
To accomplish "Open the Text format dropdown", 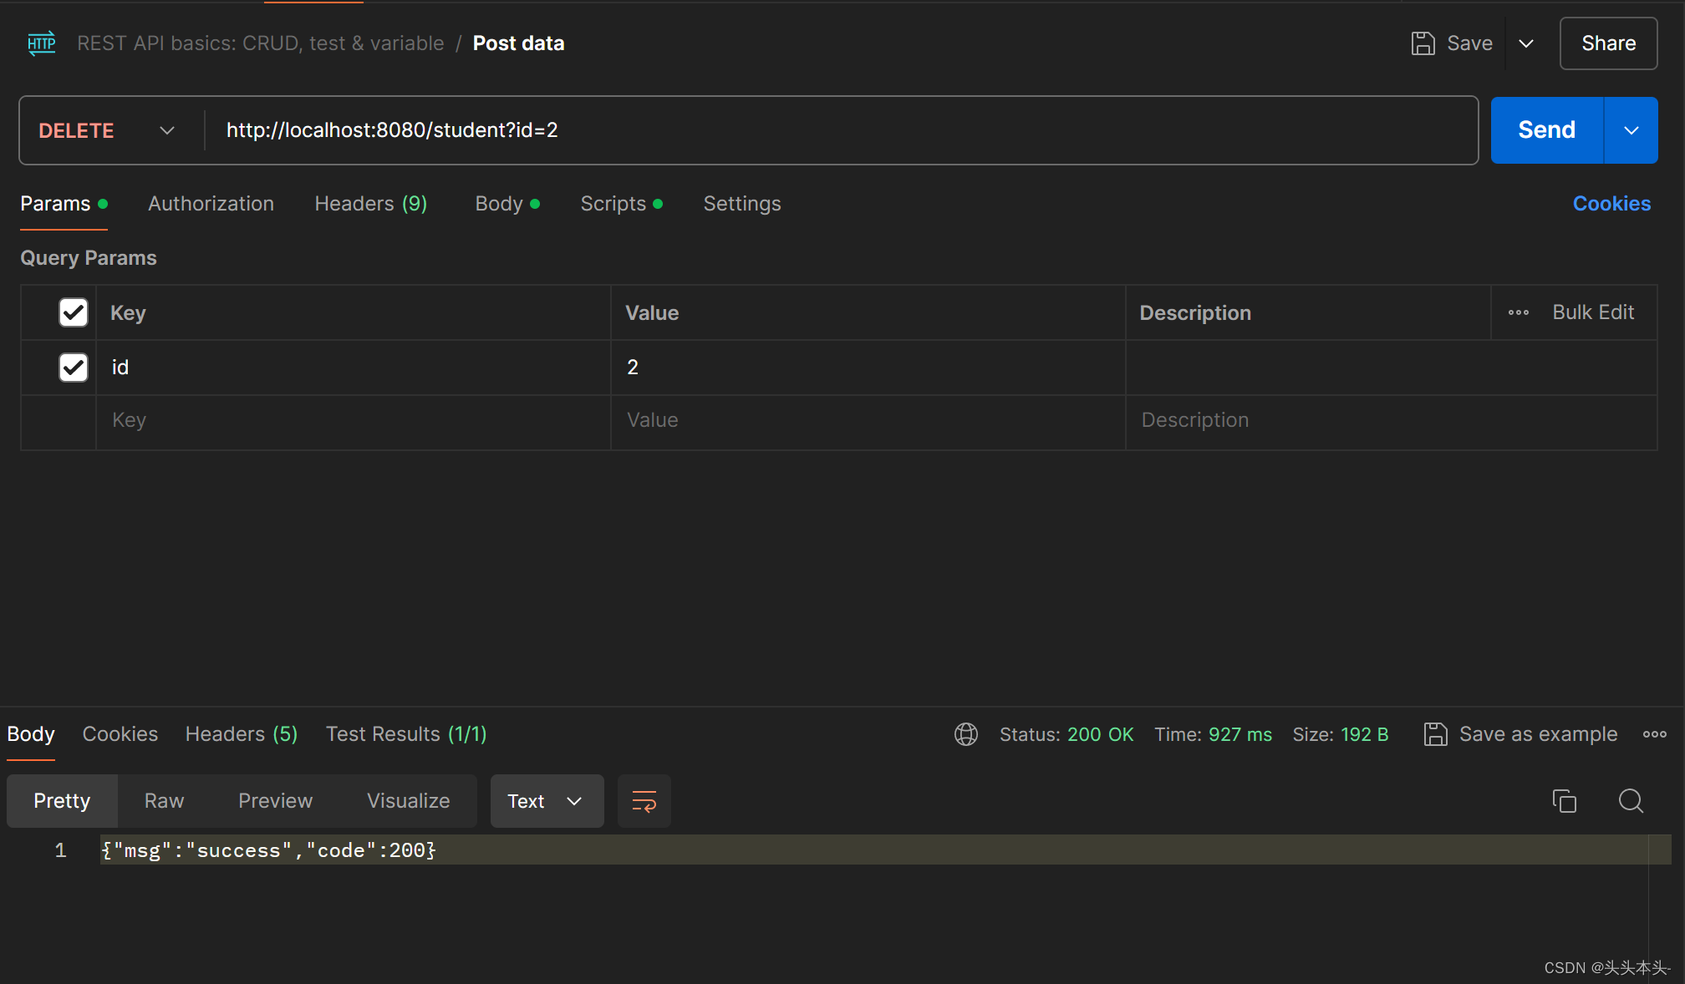I will pos(547,801).
